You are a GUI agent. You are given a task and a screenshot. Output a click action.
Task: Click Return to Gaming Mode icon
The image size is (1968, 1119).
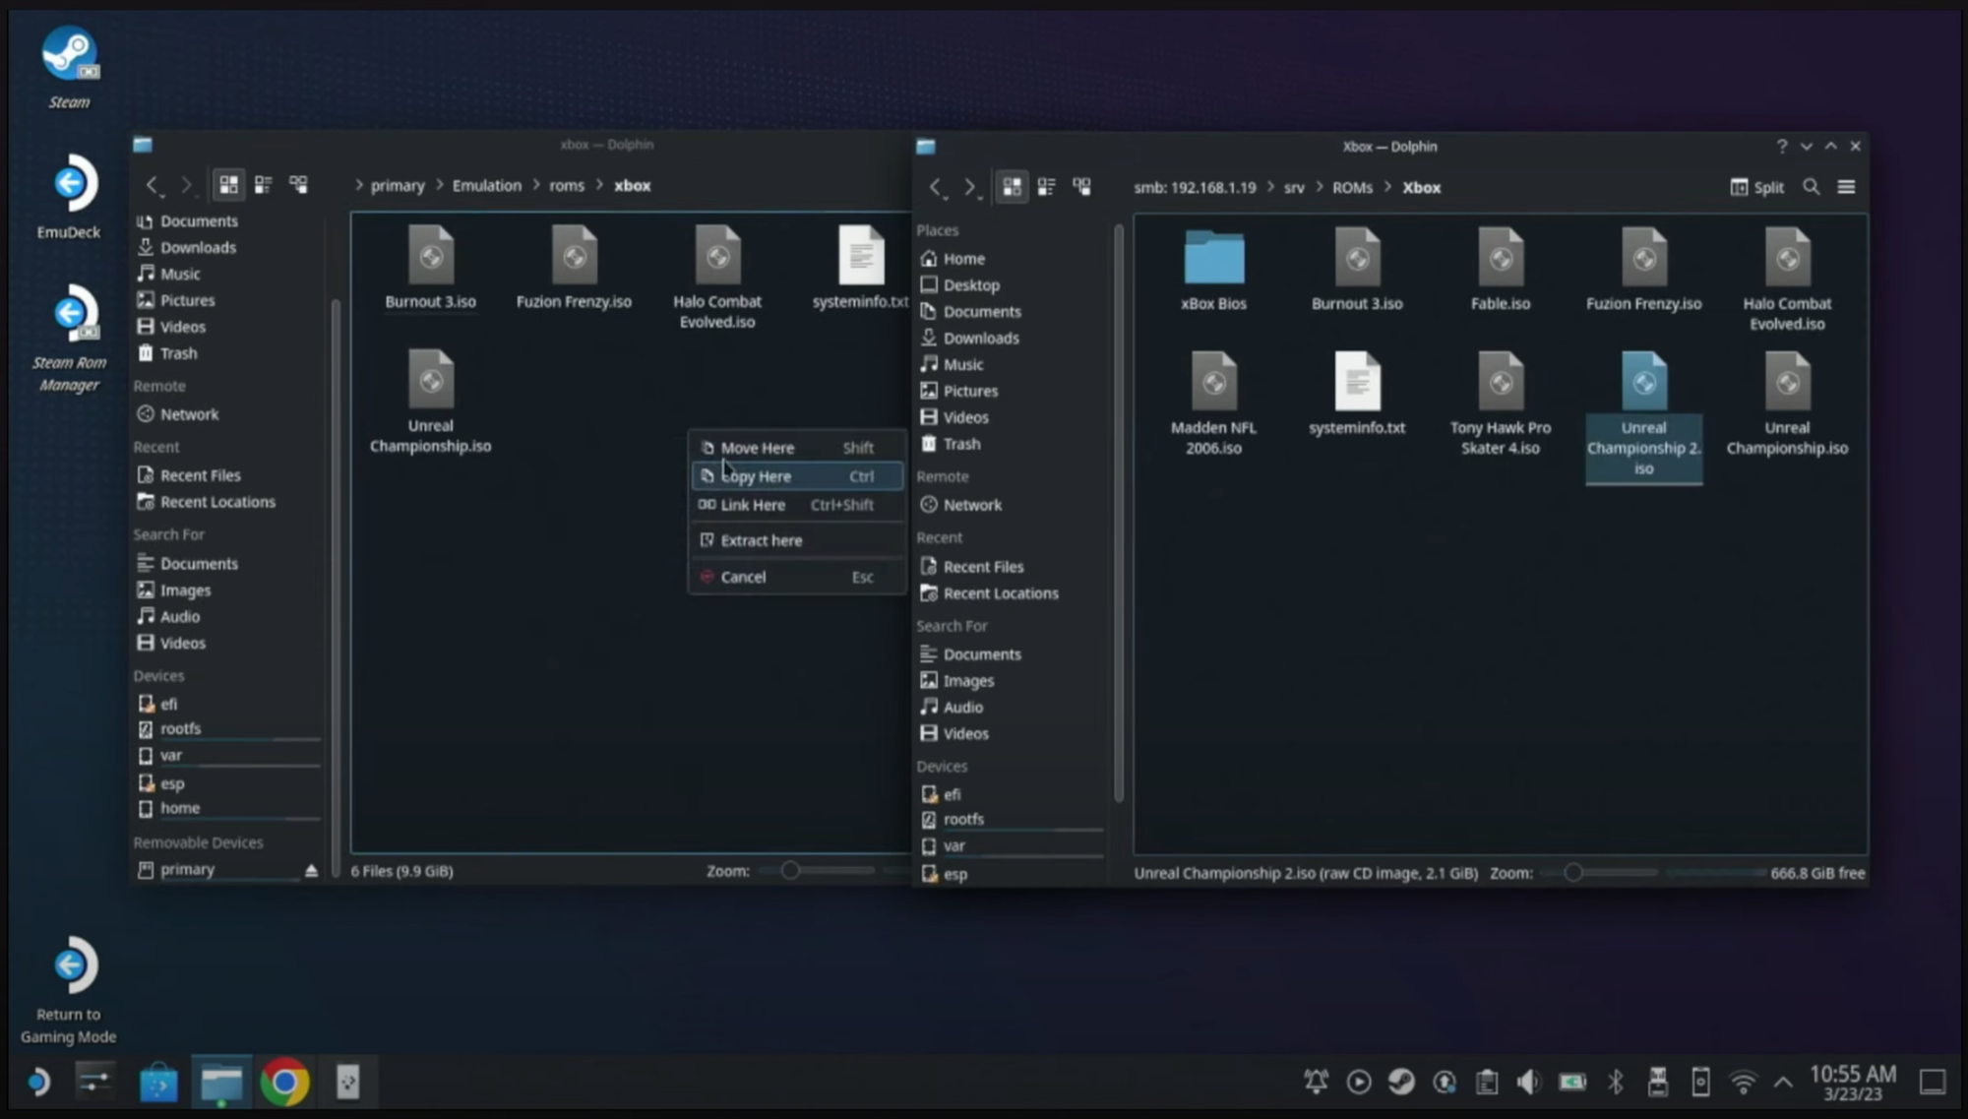[69, 990]
